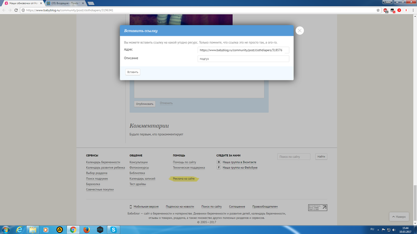
Task: Bookmark page with star icon
Action: point(378,10)
